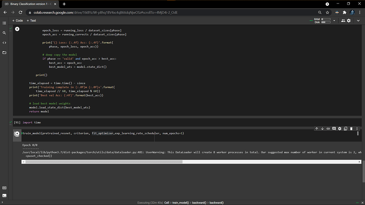
Task: Switch to the Binary Classification notebook tab
Action: [29, 4]
